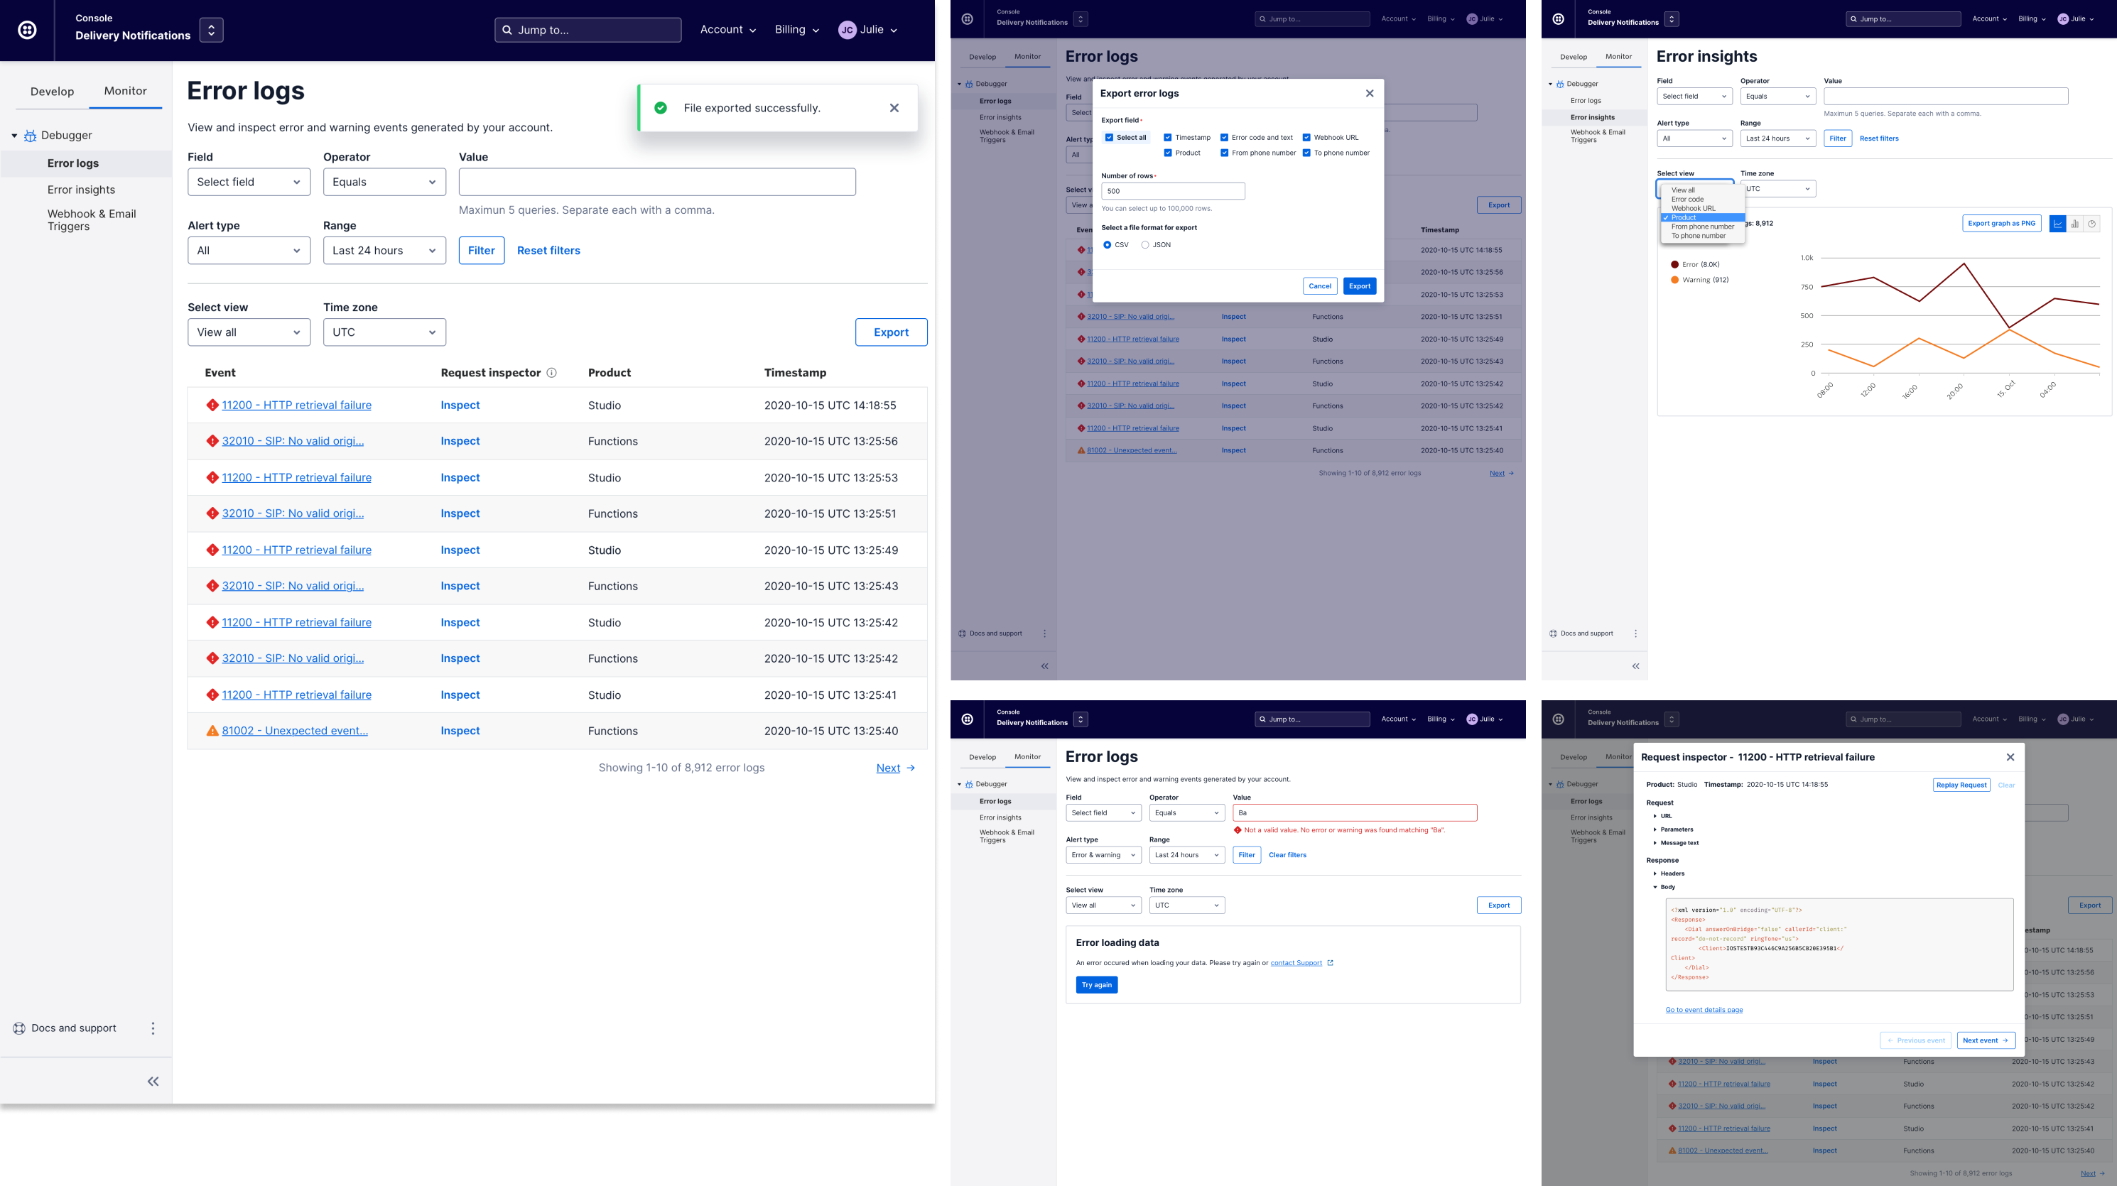Click the dark red Error legend swatch

click(1675, 264)
